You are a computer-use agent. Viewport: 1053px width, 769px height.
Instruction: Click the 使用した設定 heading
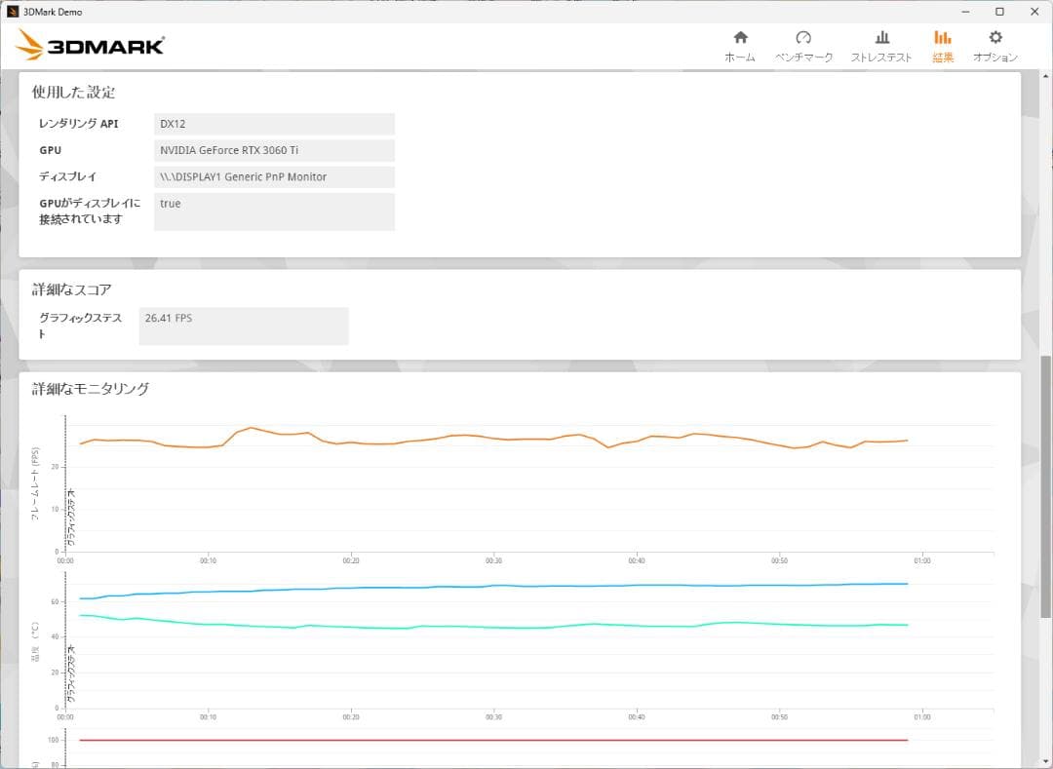pos(73,93)
